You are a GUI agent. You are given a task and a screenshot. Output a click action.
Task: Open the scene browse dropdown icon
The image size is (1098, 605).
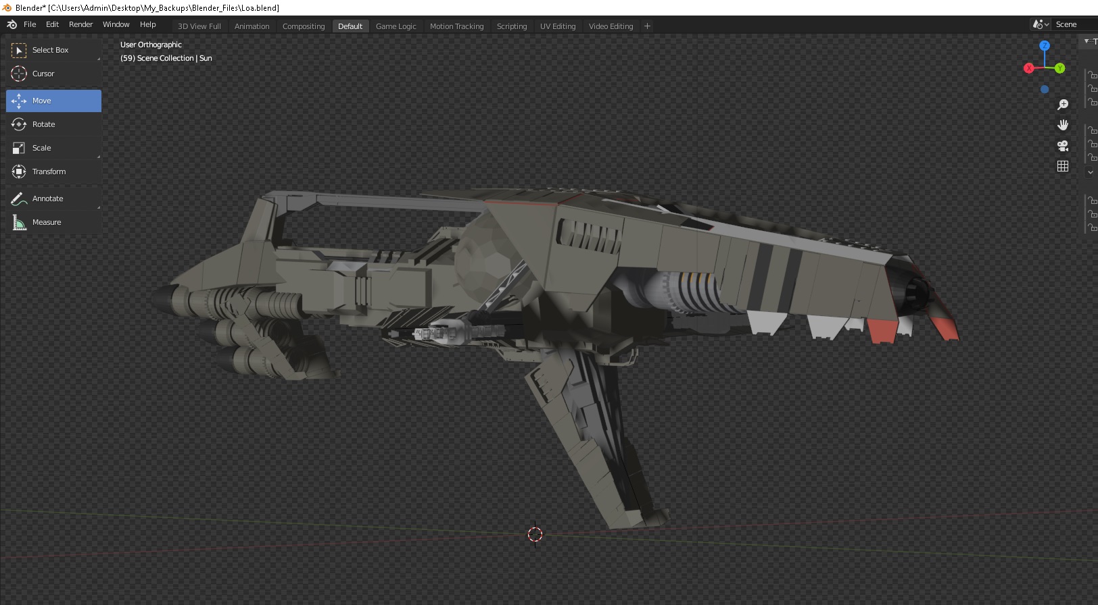coord(1041,24)
